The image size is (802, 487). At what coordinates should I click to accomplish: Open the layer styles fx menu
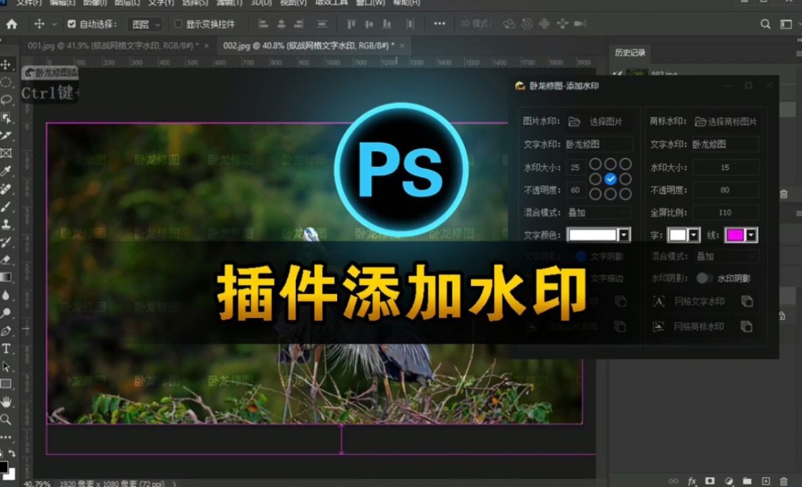(692, 480)
